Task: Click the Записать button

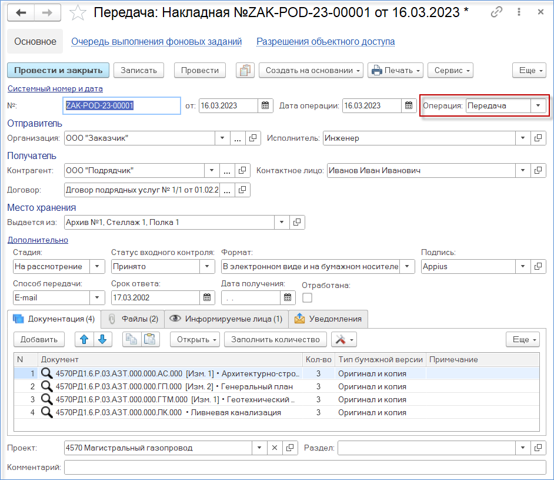Action: tap(139, 71)
